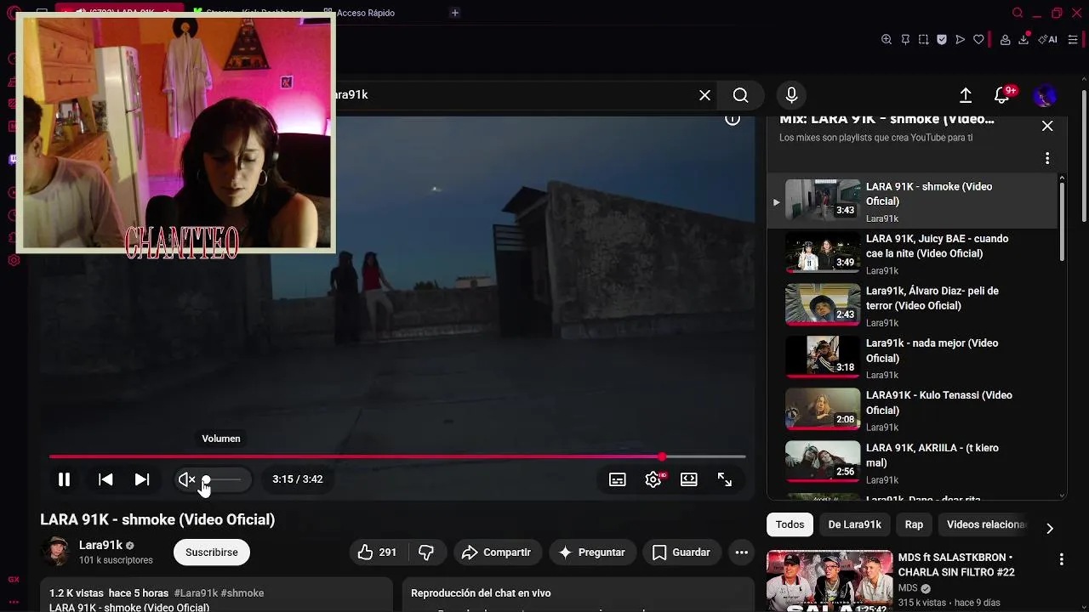Open menu for MDS ft SALASTKBRON video

pyautogui.click(x=1061, y=559)
